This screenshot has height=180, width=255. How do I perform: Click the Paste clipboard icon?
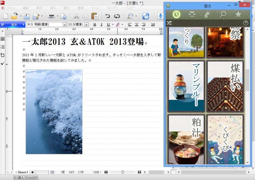(x=95, y=16)
